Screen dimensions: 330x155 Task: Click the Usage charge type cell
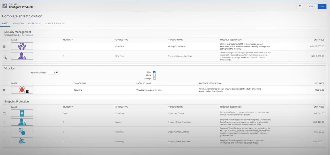coord(118,122)
